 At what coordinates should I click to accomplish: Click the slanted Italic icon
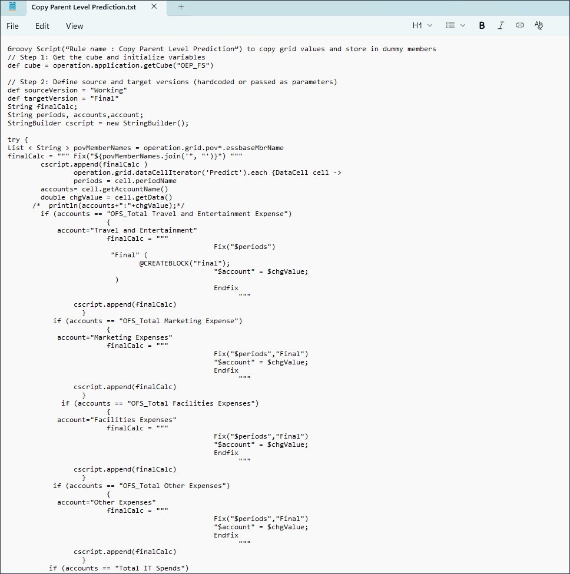coord(501,25)
